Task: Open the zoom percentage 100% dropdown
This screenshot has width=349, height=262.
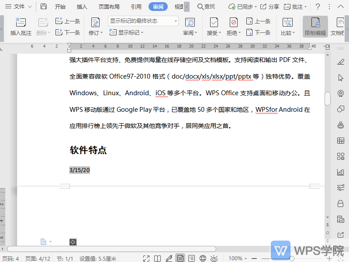Action: (238, 259)
